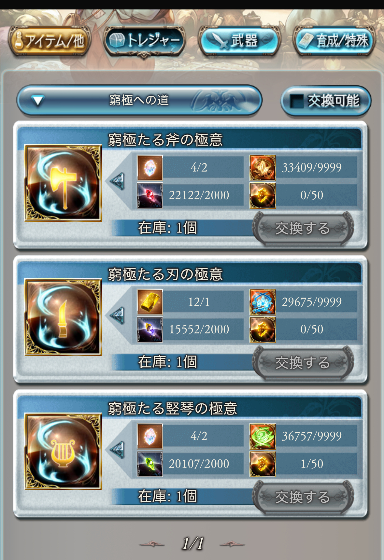
Task: Tap the red gem icon showing 22122/2000
Action: point(150,195)
